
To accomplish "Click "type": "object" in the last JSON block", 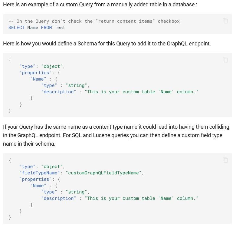I will coord(42,167).
